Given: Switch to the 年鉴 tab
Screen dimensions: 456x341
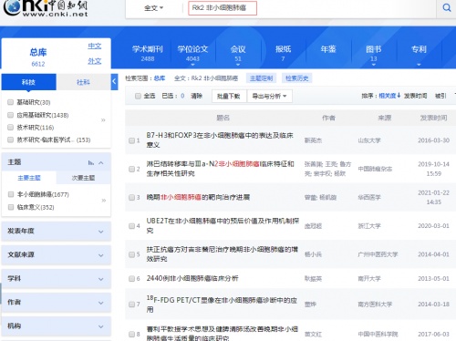Looking at the screenshot, I should click(328, 49).
